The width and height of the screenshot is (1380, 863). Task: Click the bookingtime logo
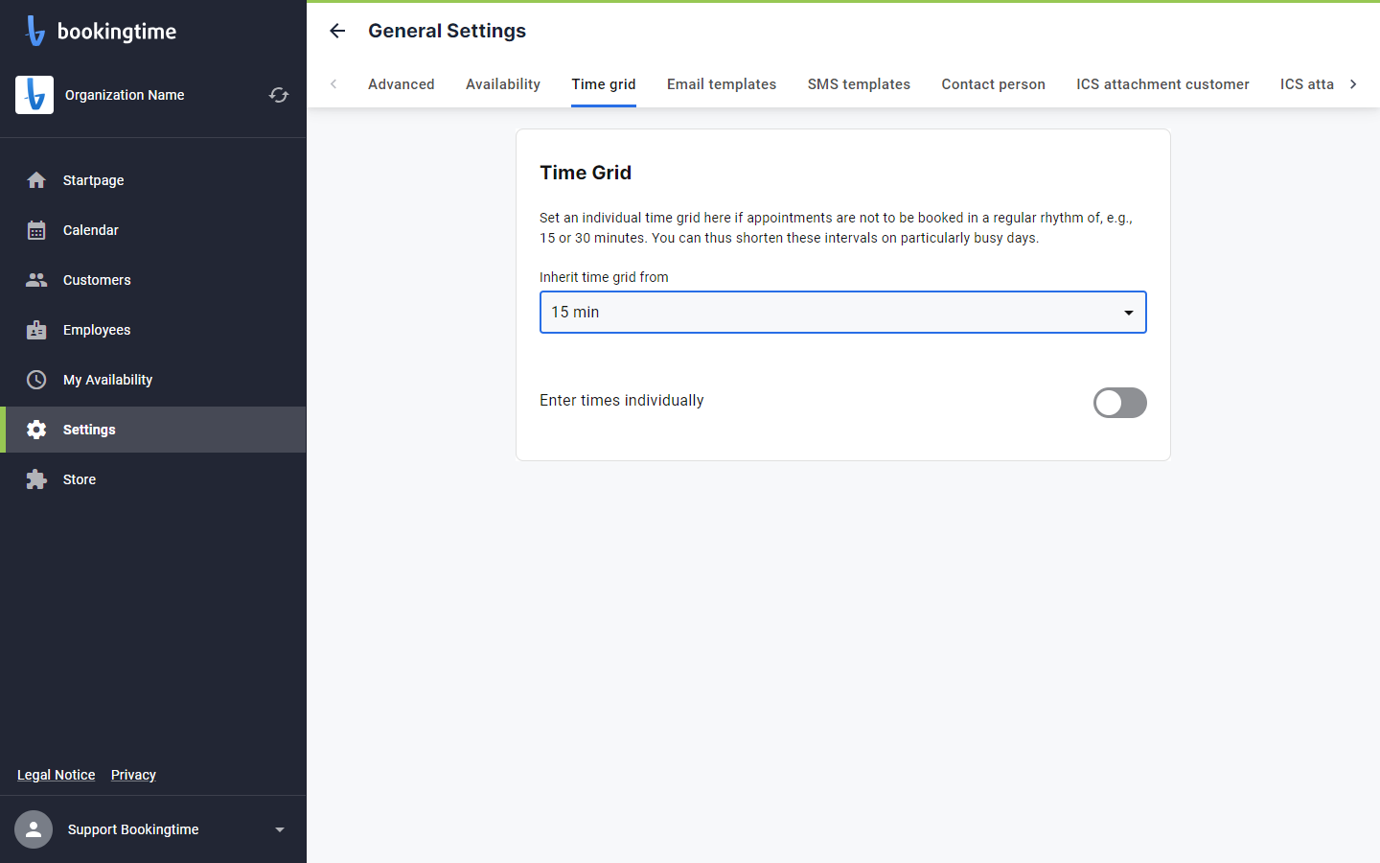pos(101,31)
